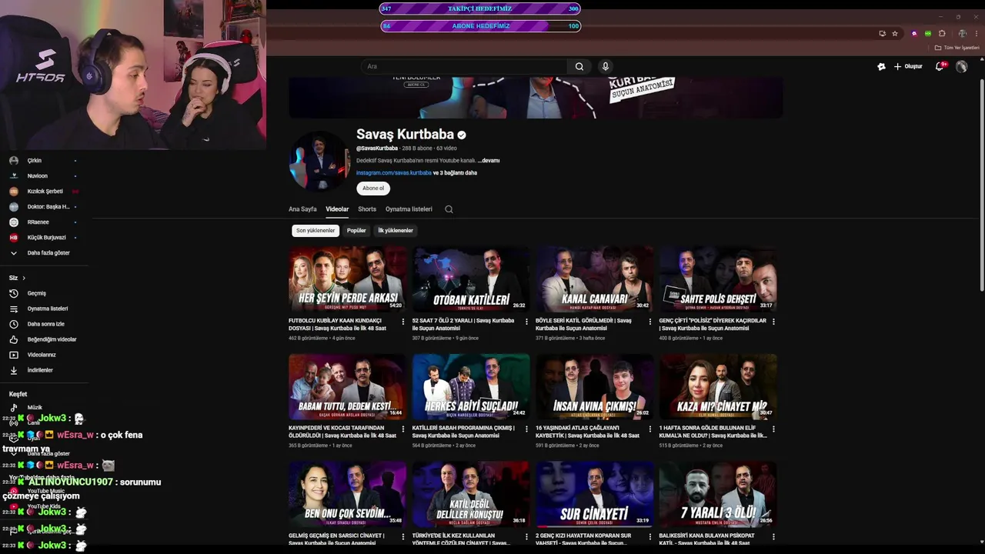Click the Savaş Kurtbaba channel avatar
The image size is (985, 554).
319,161
